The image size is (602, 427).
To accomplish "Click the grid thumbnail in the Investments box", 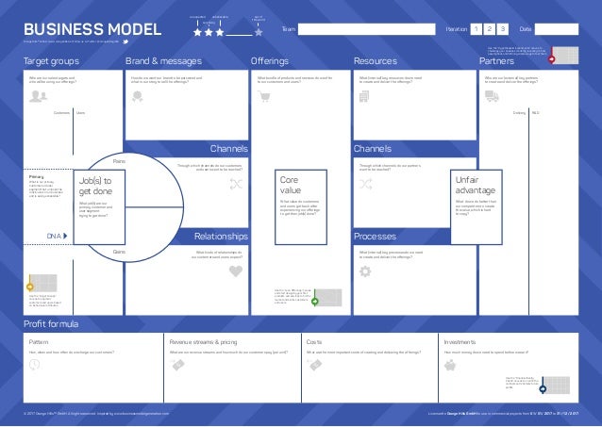I will tap(557, 386).
